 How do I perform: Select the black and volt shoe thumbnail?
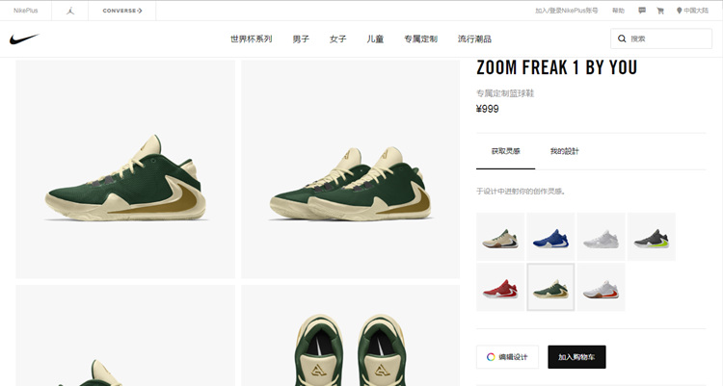[652, 237]
